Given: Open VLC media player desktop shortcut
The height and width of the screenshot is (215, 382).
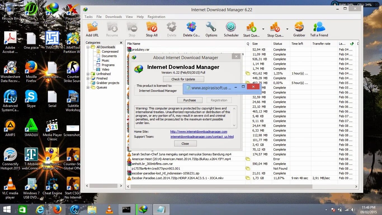Looking at the screenshot, I should pos(10,188).
